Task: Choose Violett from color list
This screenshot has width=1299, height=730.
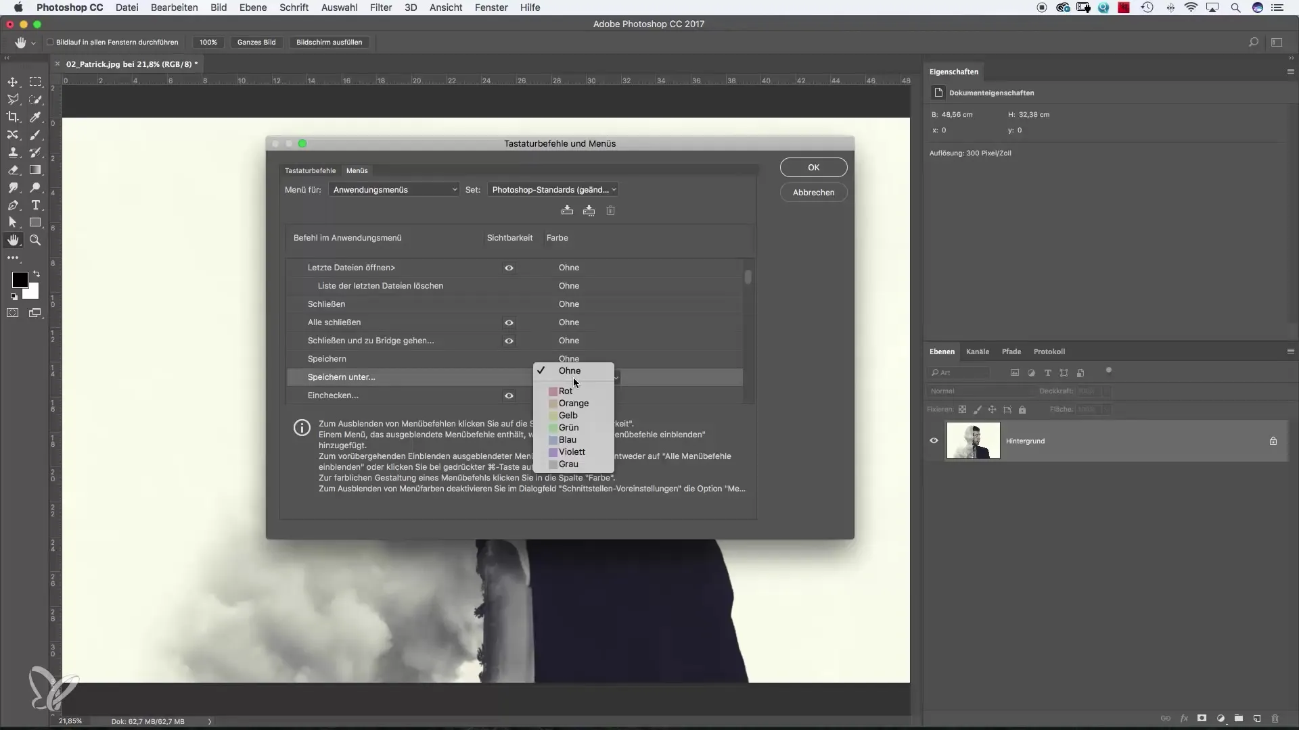Action: [x=574, y=452]
